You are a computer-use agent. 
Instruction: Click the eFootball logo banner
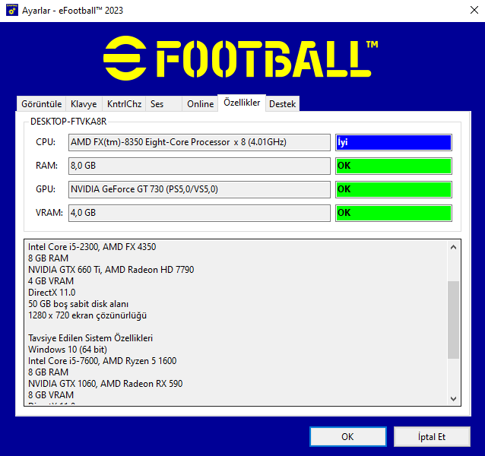click(x=241, y=58)
